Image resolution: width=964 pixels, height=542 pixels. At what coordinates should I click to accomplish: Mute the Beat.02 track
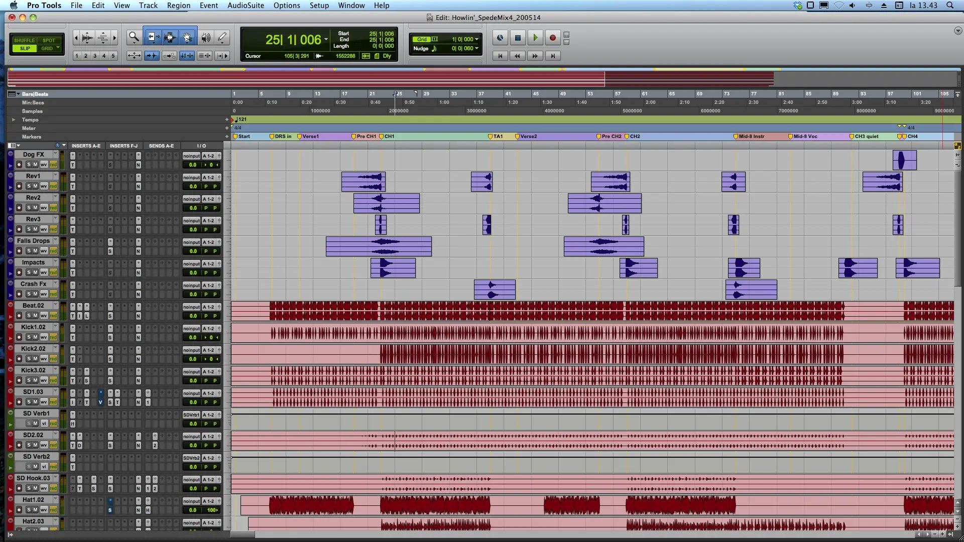[x=36, y=316]
